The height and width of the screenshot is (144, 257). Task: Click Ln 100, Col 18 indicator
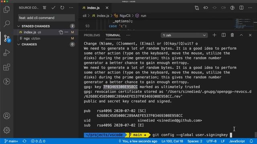[172, 141]
